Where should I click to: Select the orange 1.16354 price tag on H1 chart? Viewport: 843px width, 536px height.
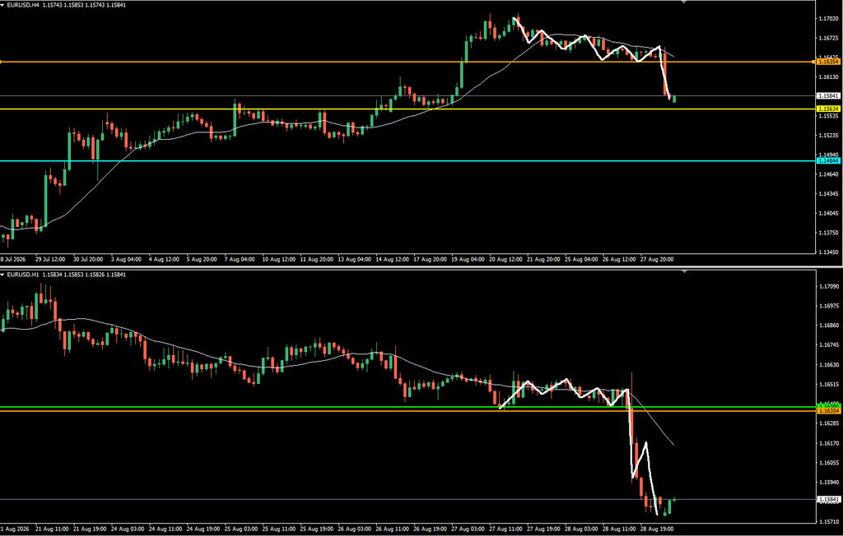(828, 411)
